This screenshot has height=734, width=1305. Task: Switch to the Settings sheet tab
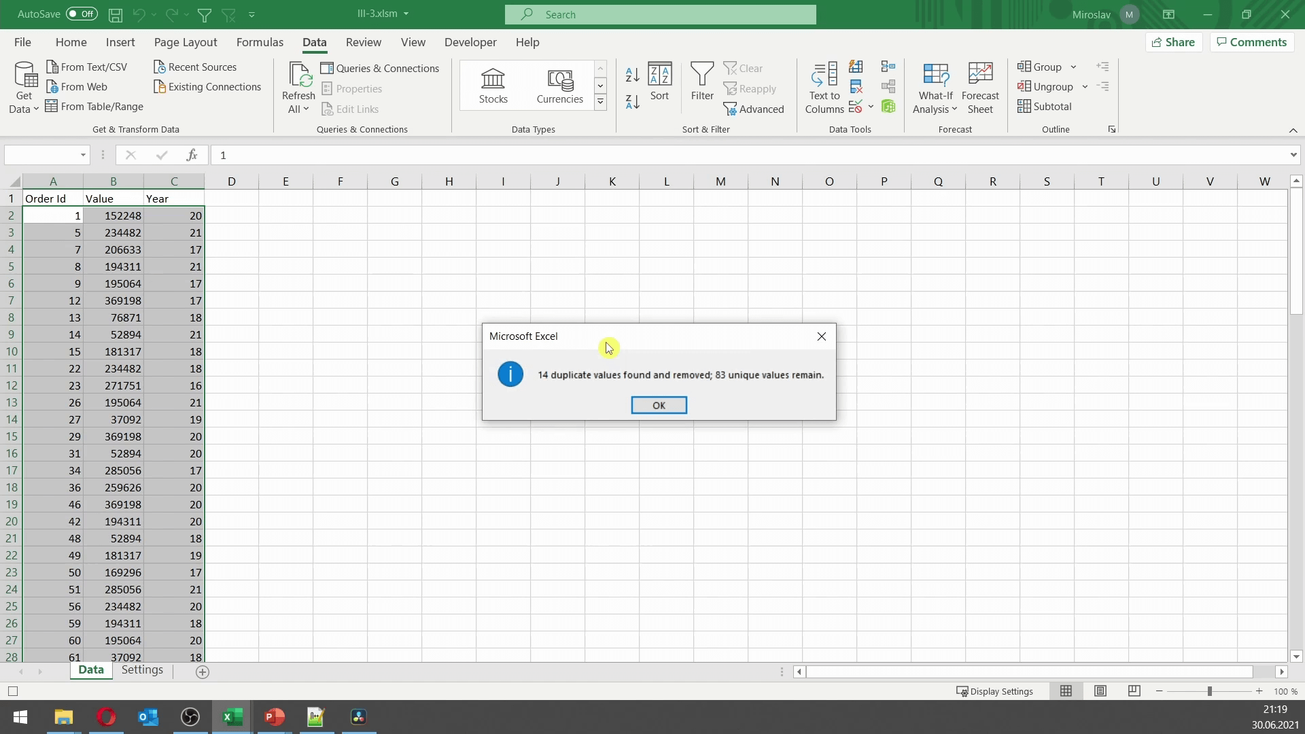click(143, 670)
